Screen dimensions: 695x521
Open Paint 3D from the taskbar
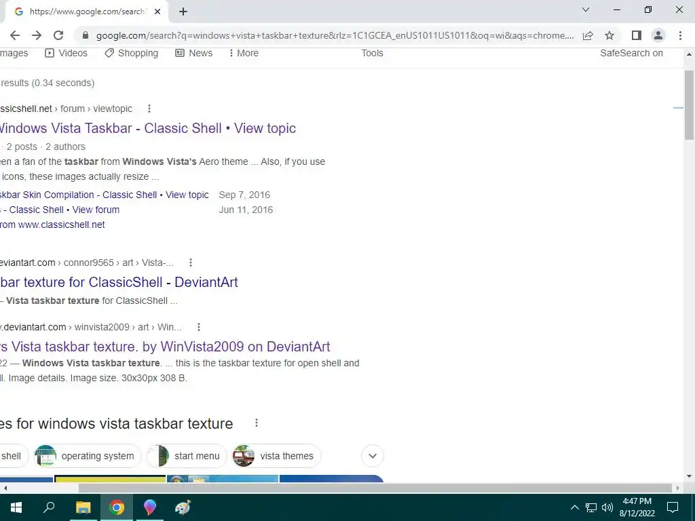click(x=150, y=507)
